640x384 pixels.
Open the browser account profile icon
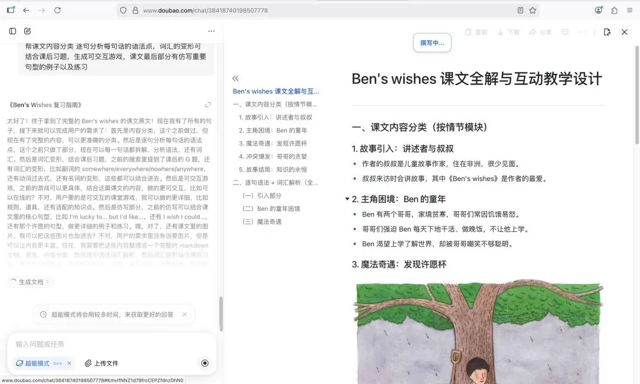(599, 10)
